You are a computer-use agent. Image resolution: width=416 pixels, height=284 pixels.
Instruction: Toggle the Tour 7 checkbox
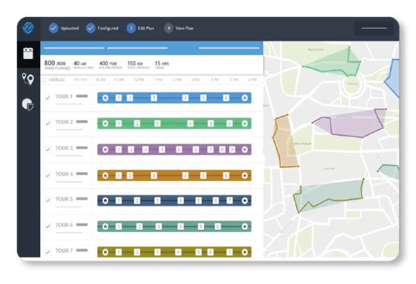point(48,252)
